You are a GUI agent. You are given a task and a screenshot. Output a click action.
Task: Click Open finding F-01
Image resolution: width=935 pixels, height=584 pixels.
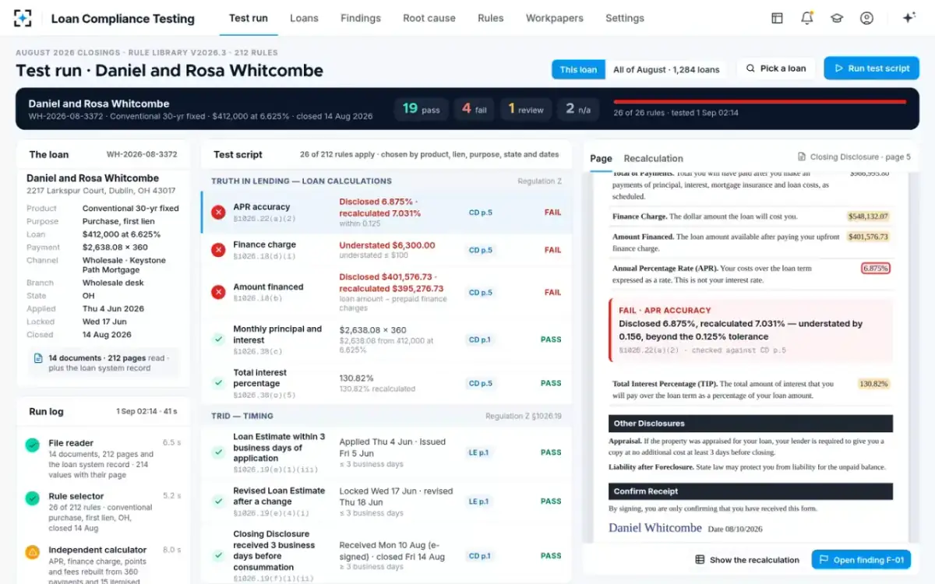tap(861, 560)
